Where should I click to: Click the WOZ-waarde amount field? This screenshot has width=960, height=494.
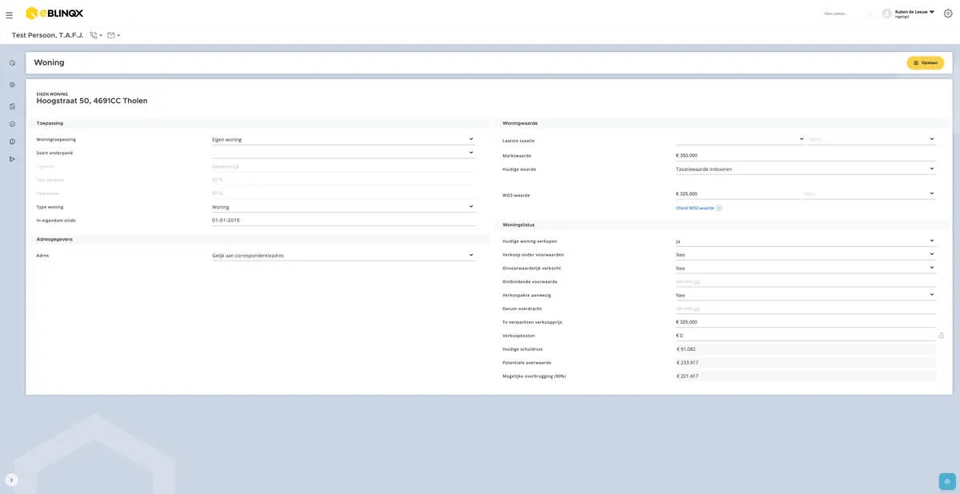coord(738,193)
